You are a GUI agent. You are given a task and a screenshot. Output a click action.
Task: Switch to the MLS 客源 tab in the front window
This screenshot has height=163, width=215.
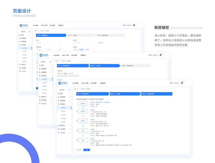94,83
